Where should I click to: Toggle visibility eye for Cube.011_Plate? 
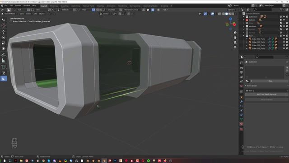284,45
